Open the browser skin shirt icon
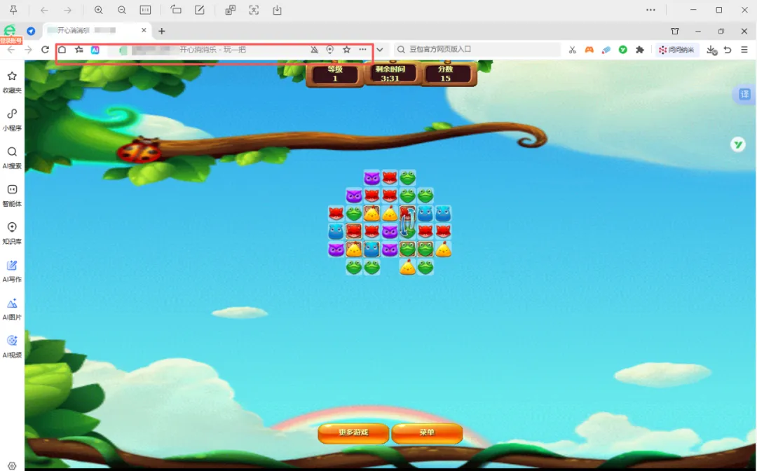757x471 pixels. tap(675, 31)
